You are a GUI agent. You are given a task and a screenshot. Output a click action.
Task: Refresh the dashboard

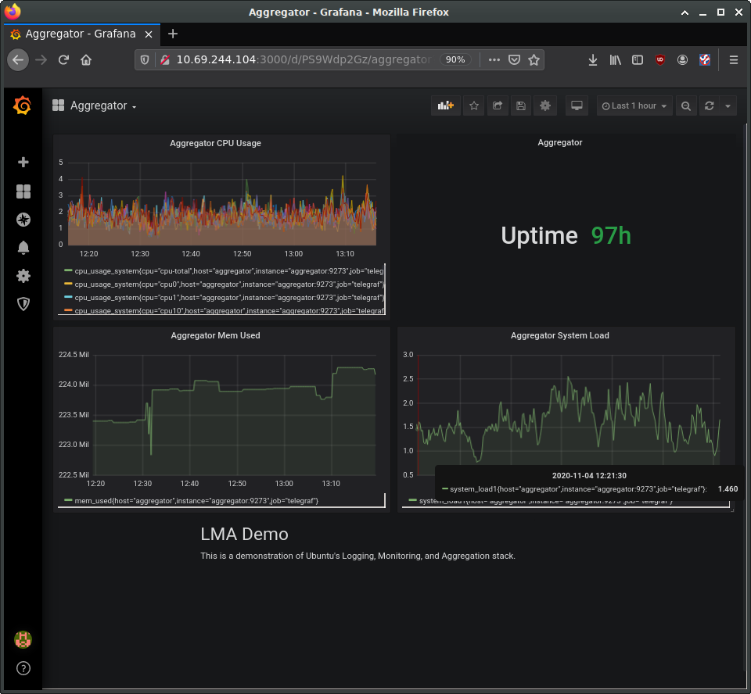click(x=710, y=106)
